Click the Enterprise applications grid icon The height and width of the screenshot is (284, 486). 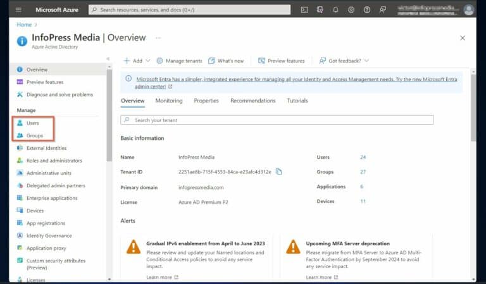[x=20, y=198]
